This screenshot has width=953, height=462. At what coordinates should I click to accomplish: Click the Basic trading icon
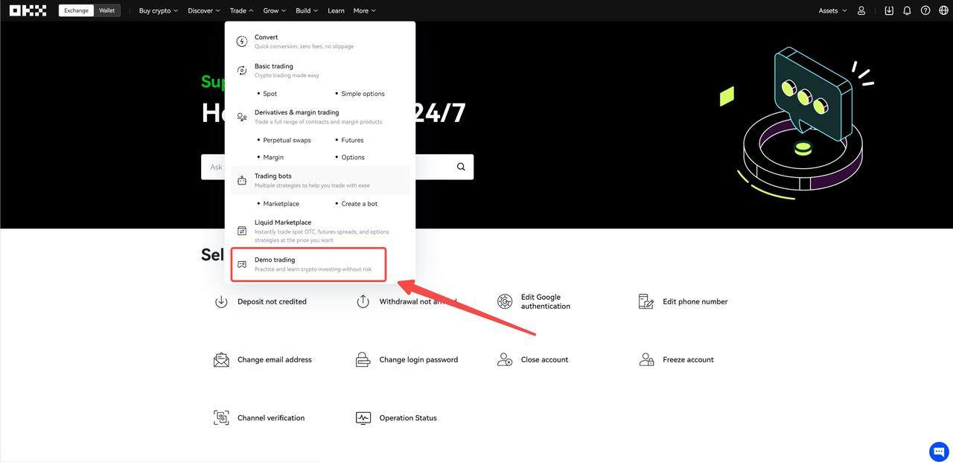tap(242, 71)
